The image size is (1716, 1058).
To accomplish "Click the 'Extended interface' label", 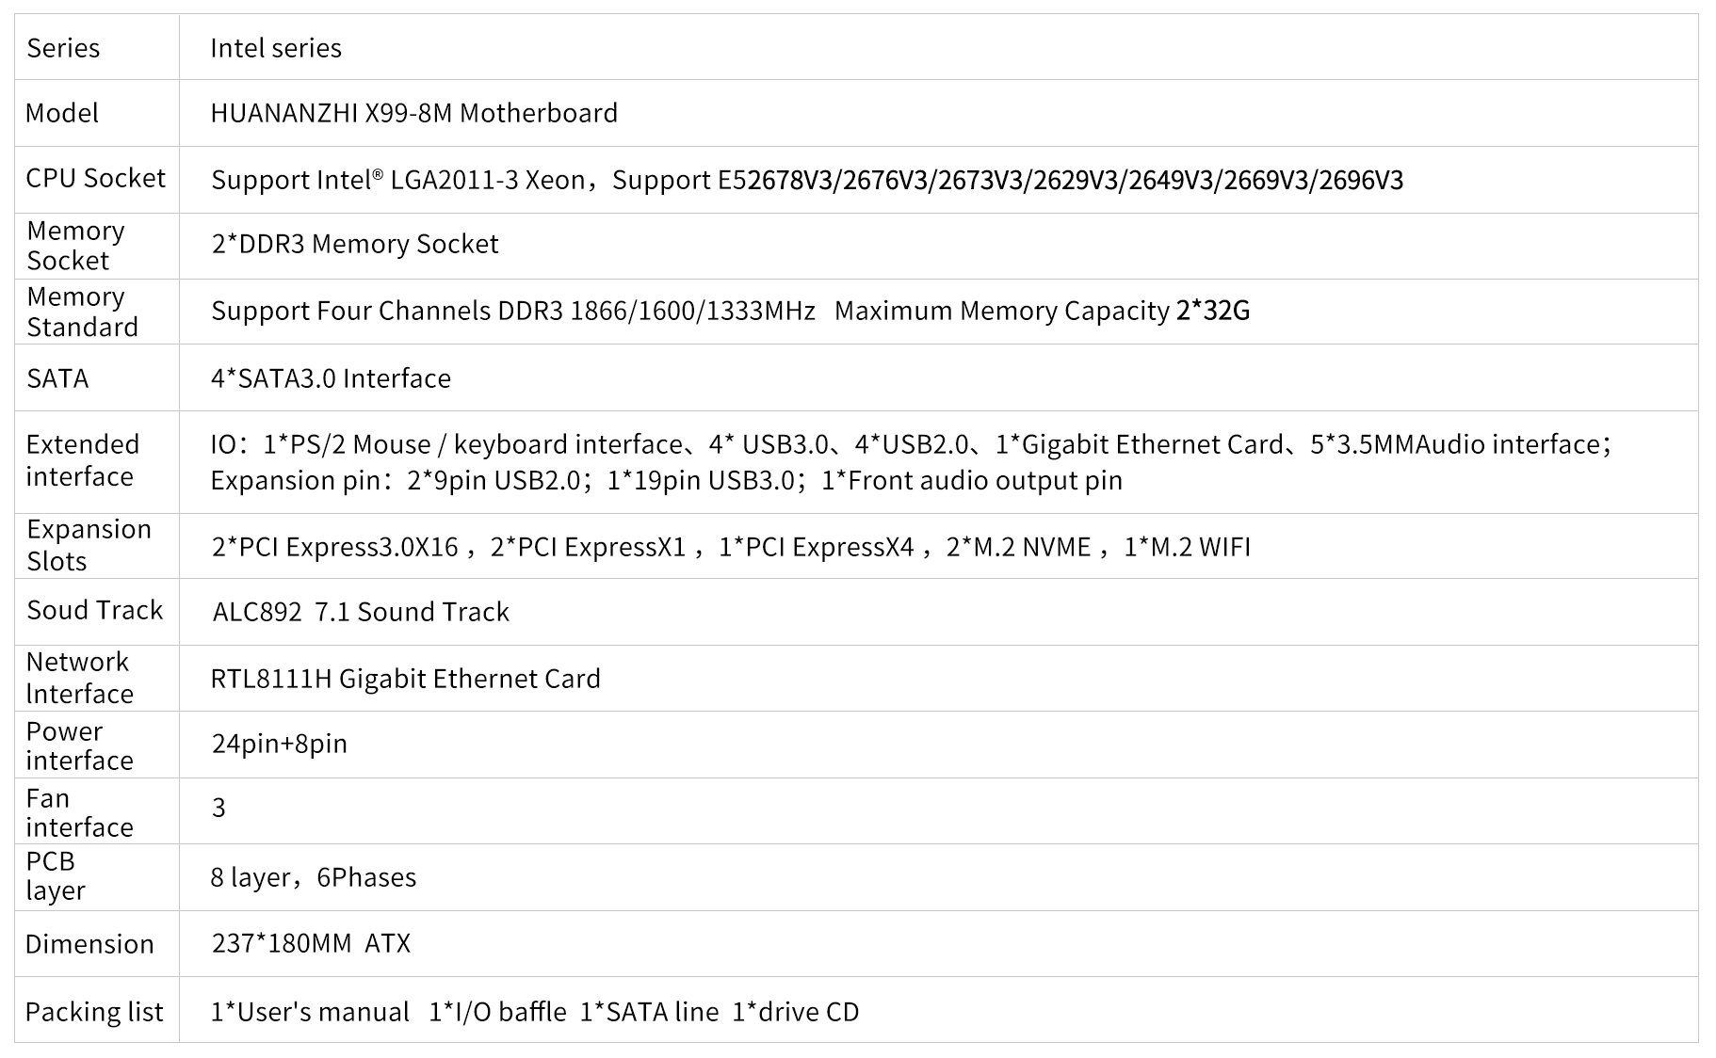I will 82,460.
